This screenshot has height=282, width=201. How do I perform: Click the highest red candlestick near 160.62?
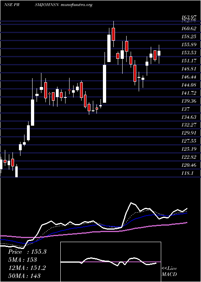click(113, 34)
